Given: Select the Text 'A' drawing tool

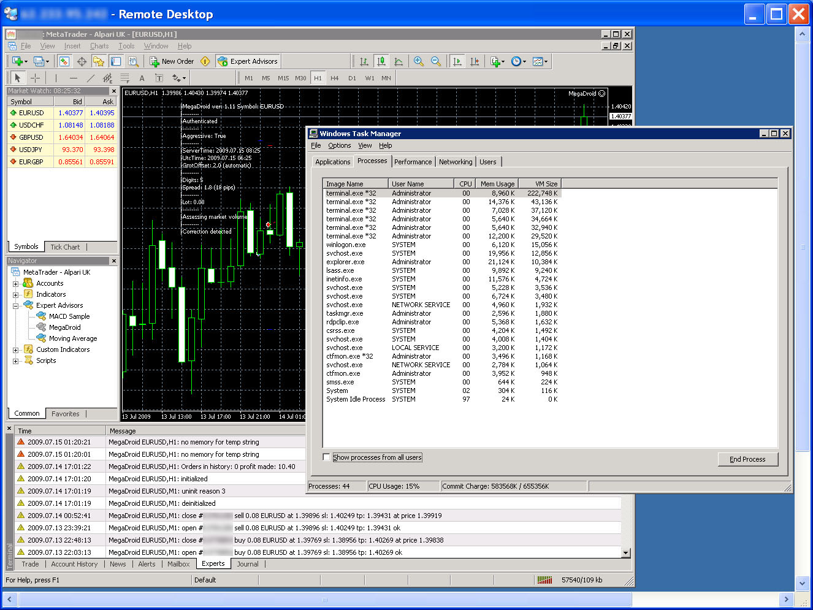Looking at the screenshot, I should pyautogui.click(x=142, y=78).
